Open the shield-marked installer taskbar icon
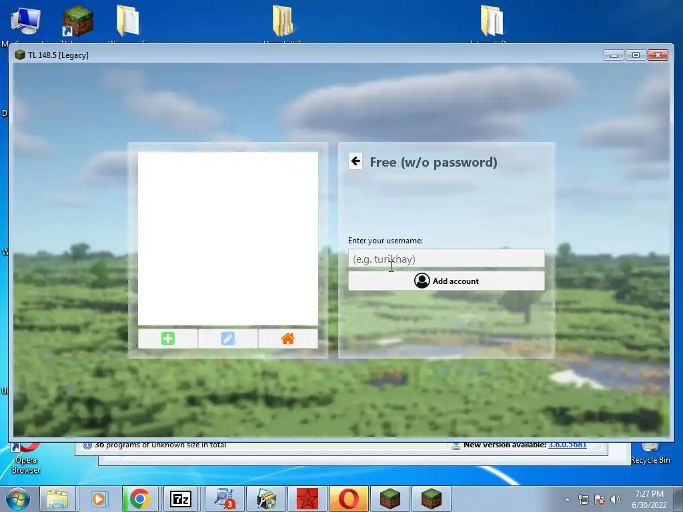The image size is (683, 512). 265,499
